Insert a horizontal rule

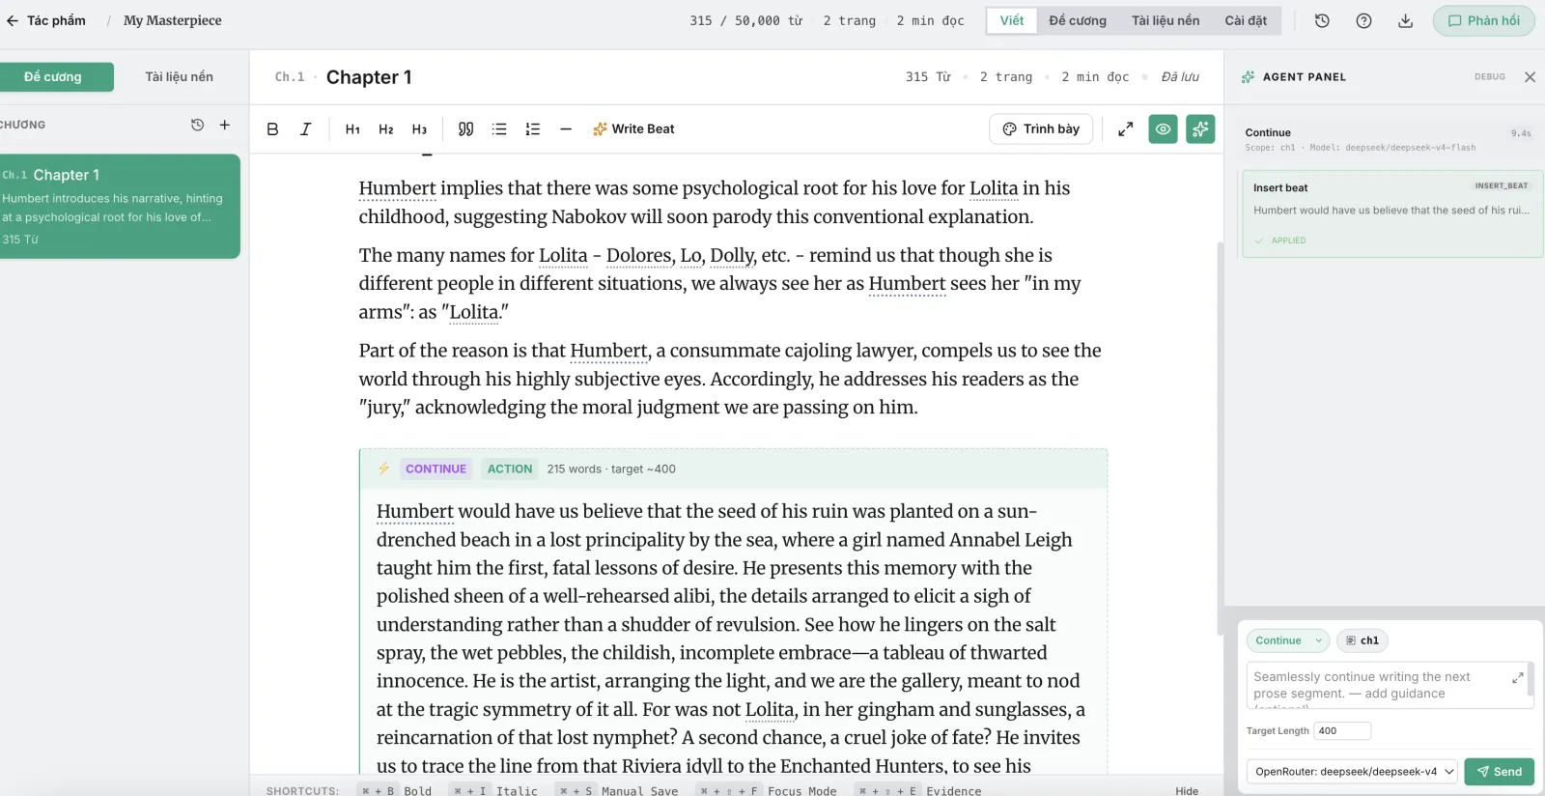pyautogui.click(x=566, y=129)
